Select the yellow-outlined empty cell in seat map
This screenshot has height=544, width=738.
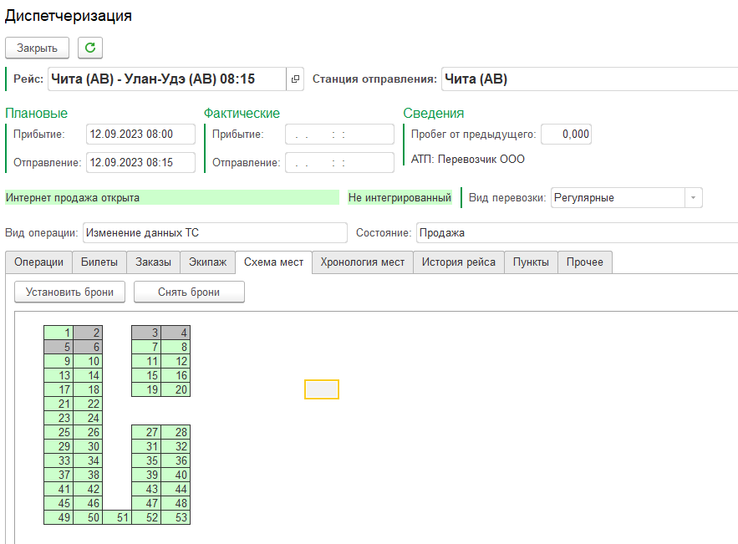tap(322, 389)
